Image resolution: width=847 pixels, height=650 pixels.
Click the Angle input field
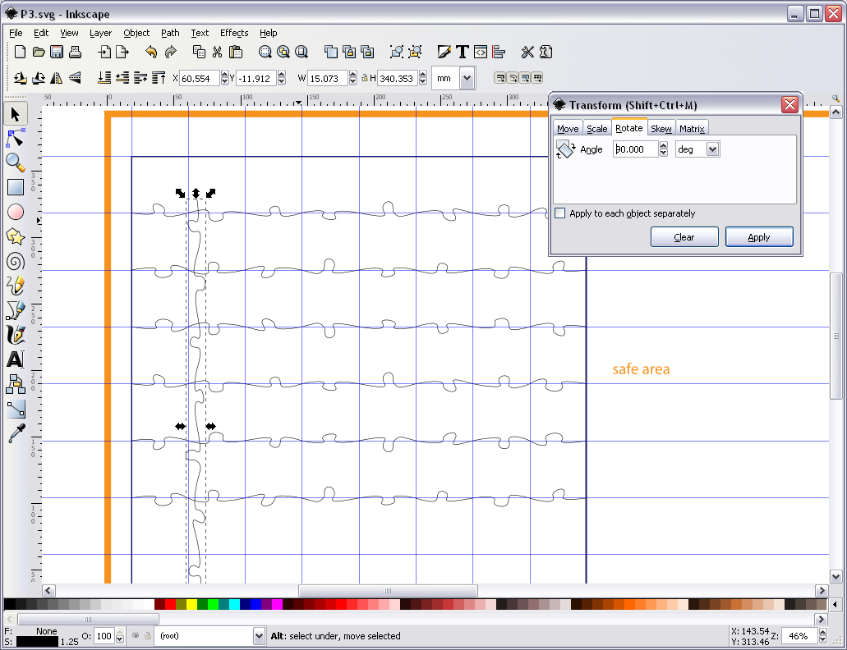[635, 149]
